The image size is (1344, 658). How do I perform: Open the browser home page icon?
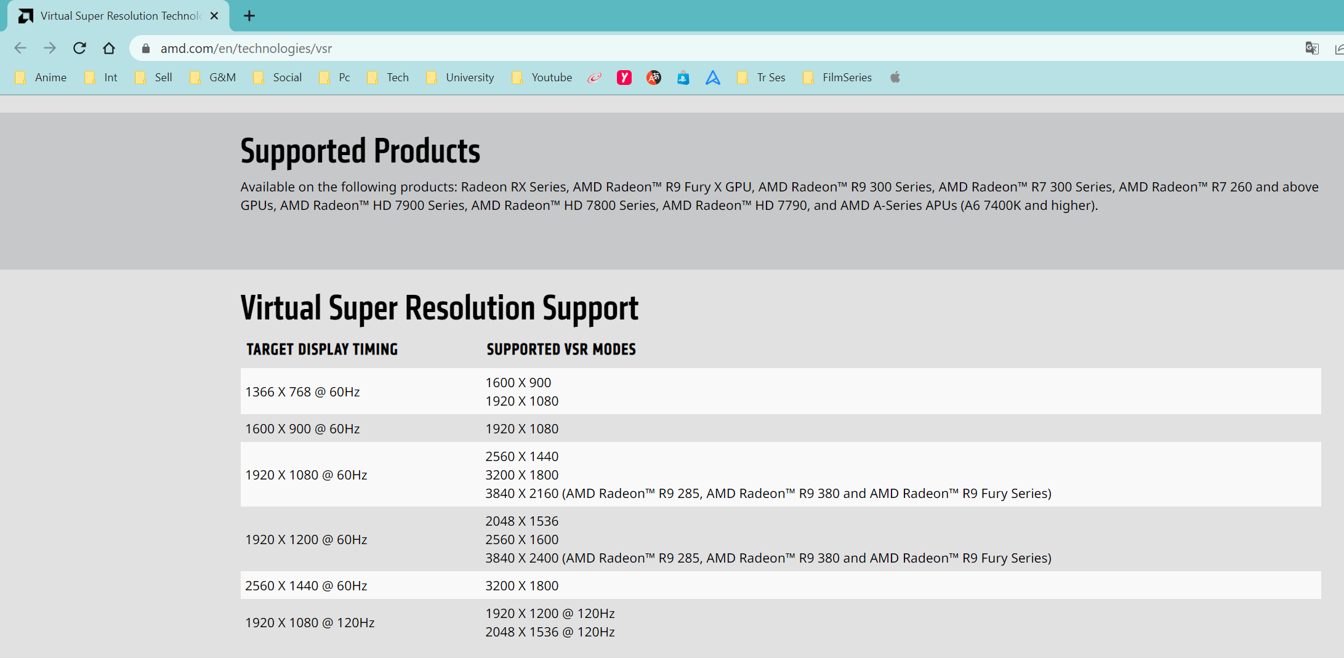(109, 48)
